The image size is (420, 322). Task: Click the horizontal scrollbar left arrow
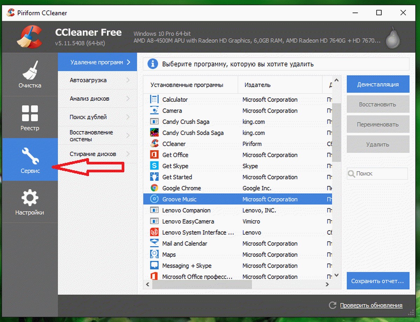148,285
